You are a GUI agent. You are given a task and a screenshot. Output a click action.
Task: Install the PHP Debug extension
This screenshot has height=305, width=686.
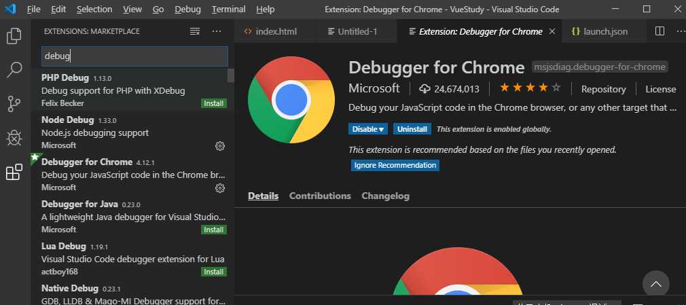pos(214,104)
